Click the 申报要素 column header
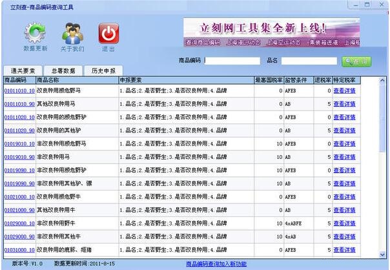The width and height of the screenshot is (390, 270). point(187,80)
